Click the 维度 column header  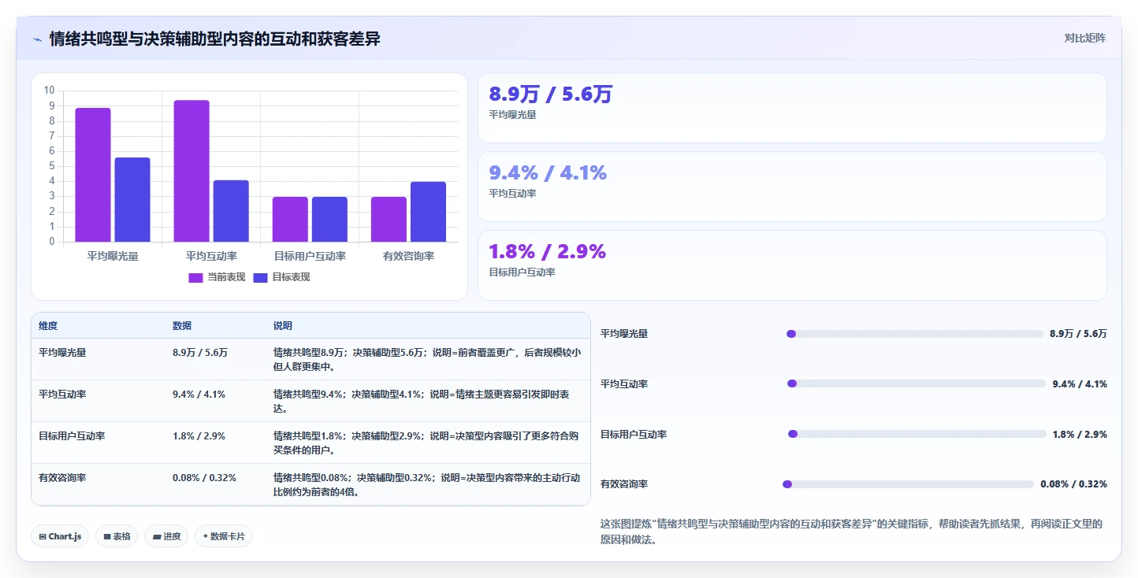click(x=48, y=326)
